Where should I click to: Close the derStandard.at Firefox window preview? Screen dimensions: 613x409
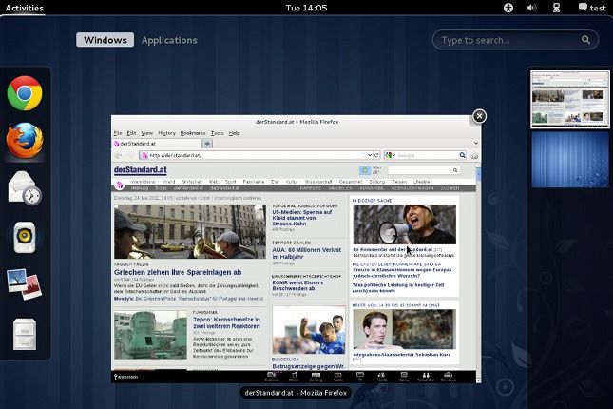(480, 116)
